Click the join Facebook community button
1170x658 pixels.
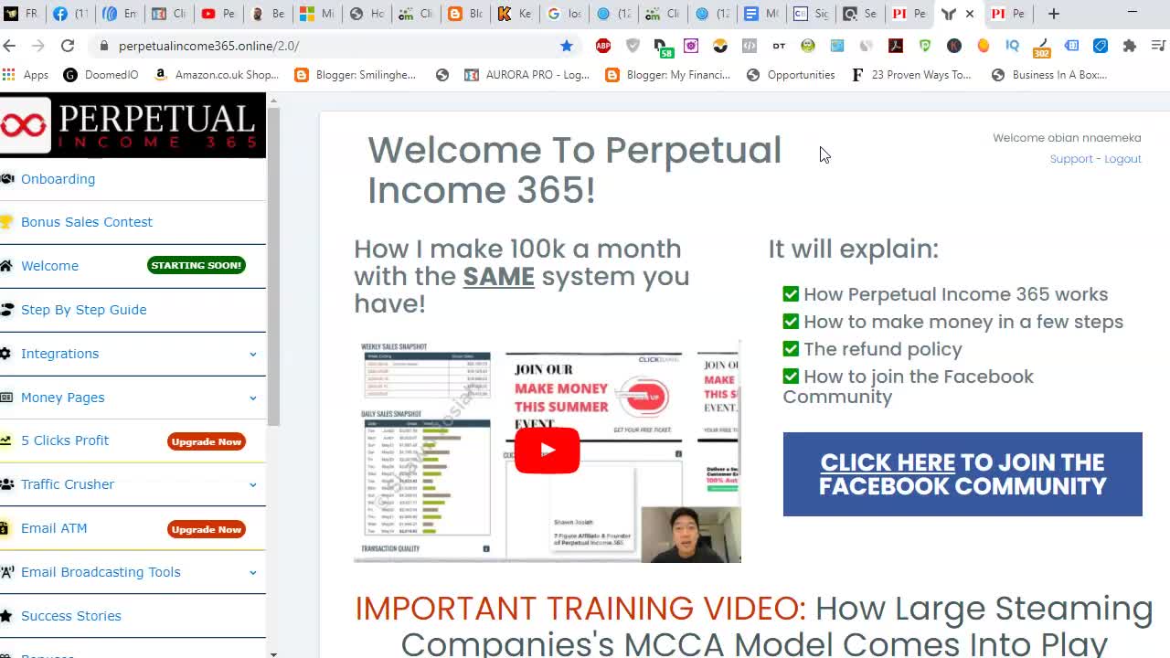coord(963,474)
